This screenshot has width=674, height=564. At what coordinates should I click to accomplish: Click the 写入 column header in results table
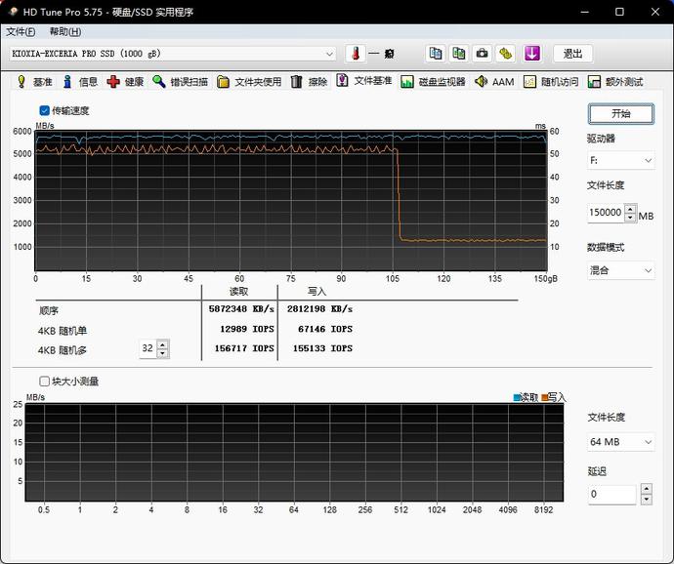pyautogui.click(x=316, y=292)
